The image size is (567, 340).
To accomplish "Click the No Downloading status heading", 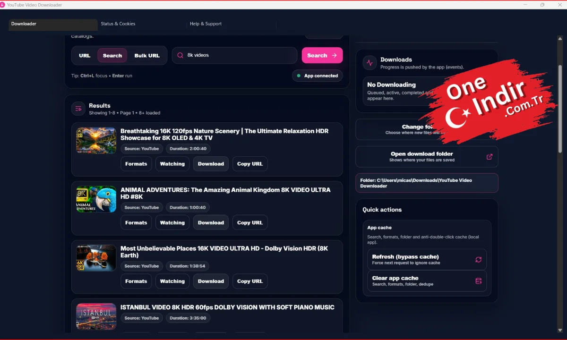I will [391, 85].
